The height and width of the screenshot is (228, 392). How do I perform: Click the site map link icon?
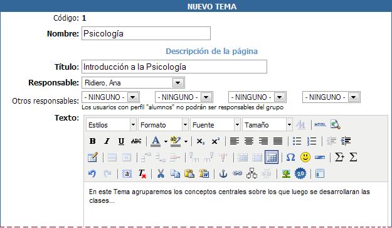(x=252, y=173)
